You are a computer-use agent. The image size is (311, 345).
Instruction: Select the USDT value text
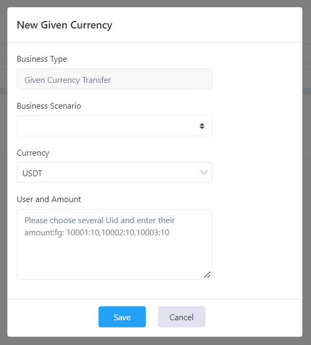point(32,174)
